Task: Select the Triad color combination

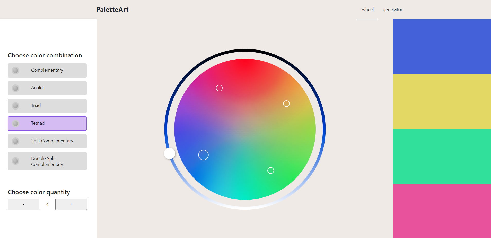Action: (47, 106)
